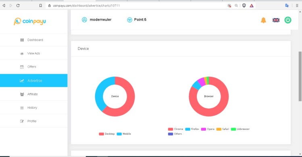302x157 pixels.
Task: Click the points diamond icon
Action: click(x=129, y=20)
